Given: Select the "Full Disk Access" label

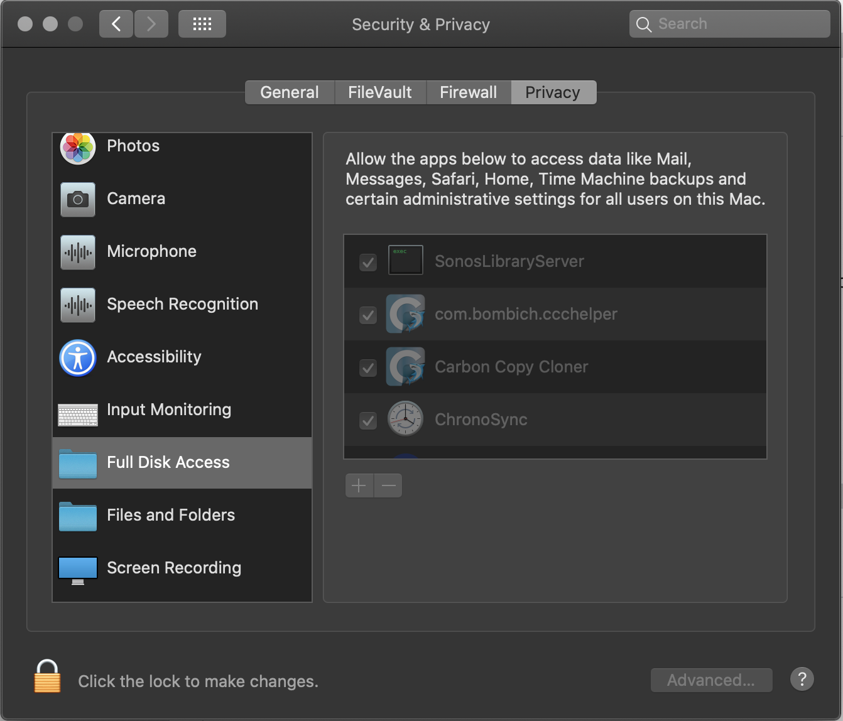Looking at the screenshot, I should pyautogui.click(x=168, y=462).
